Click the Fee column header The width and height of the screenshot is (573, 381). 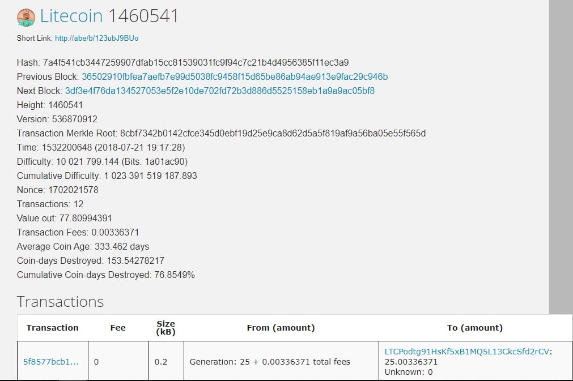[118, 328]
